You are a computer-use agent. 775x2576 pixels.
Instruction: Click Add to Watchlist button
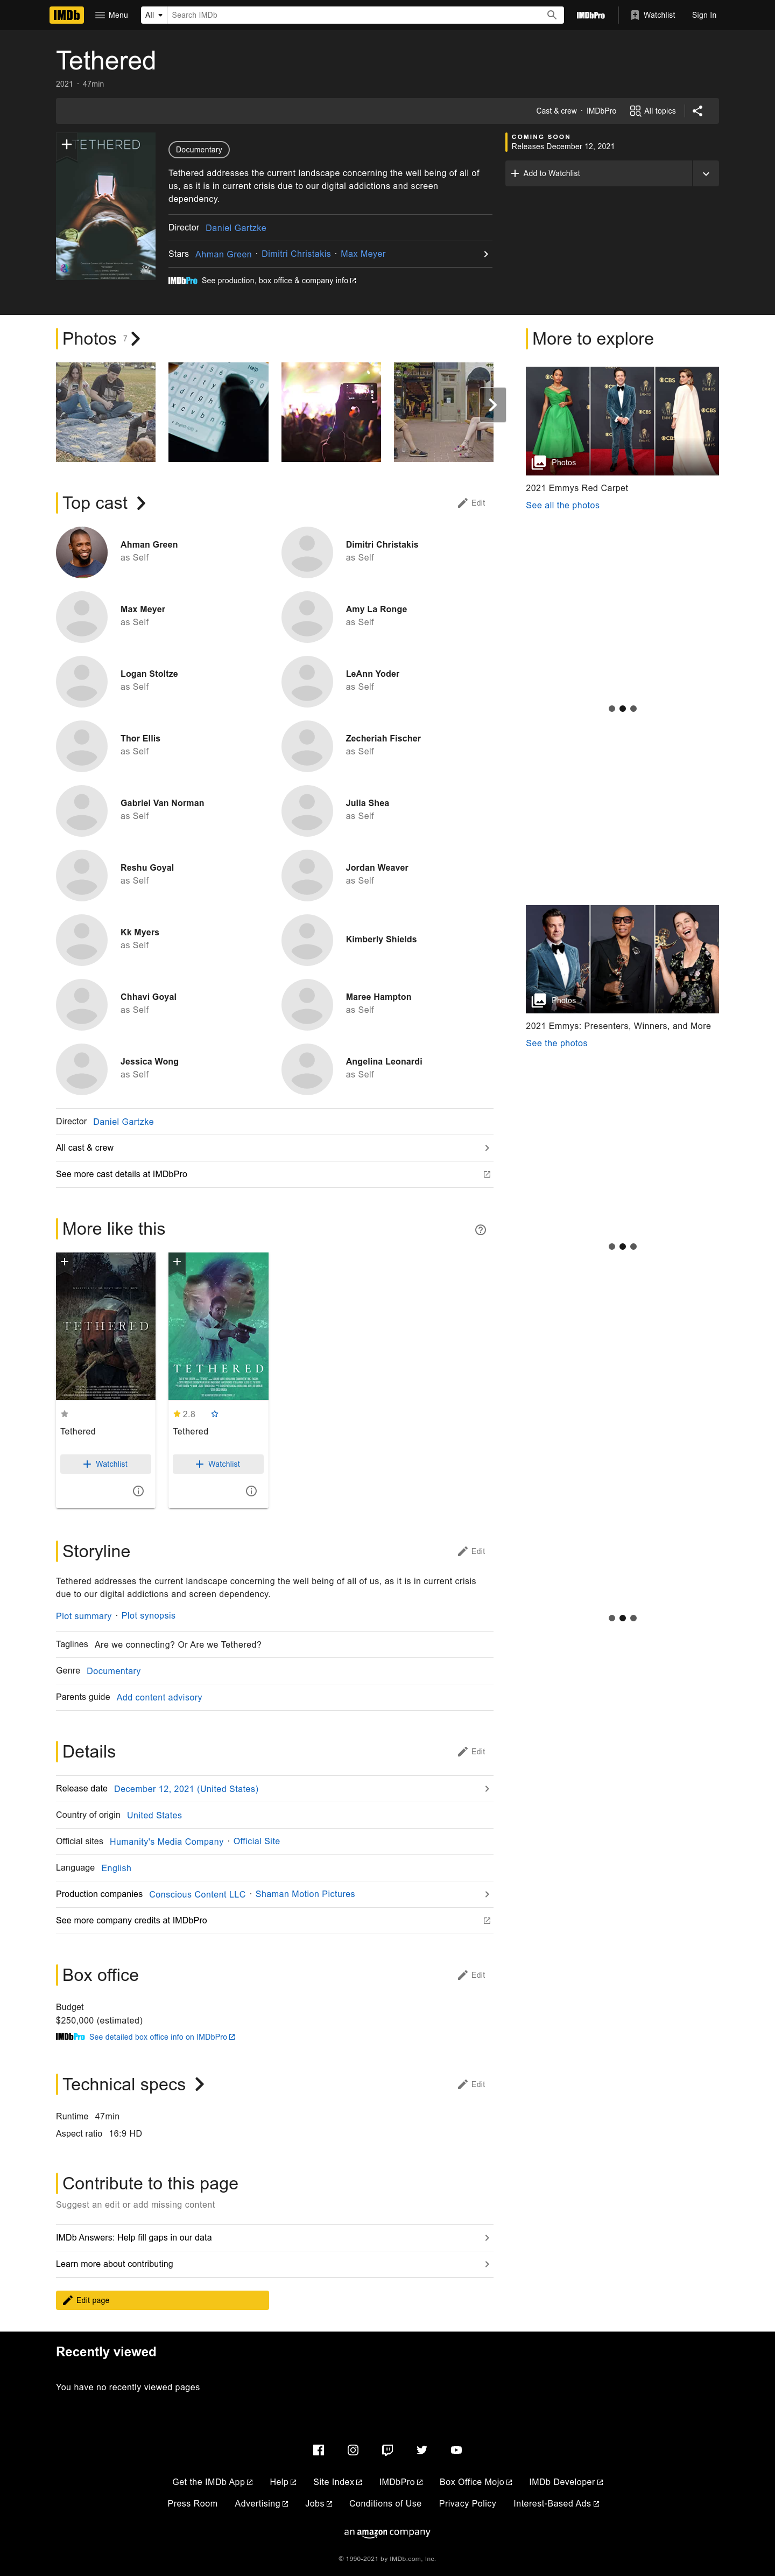click(x=599, y=173)
